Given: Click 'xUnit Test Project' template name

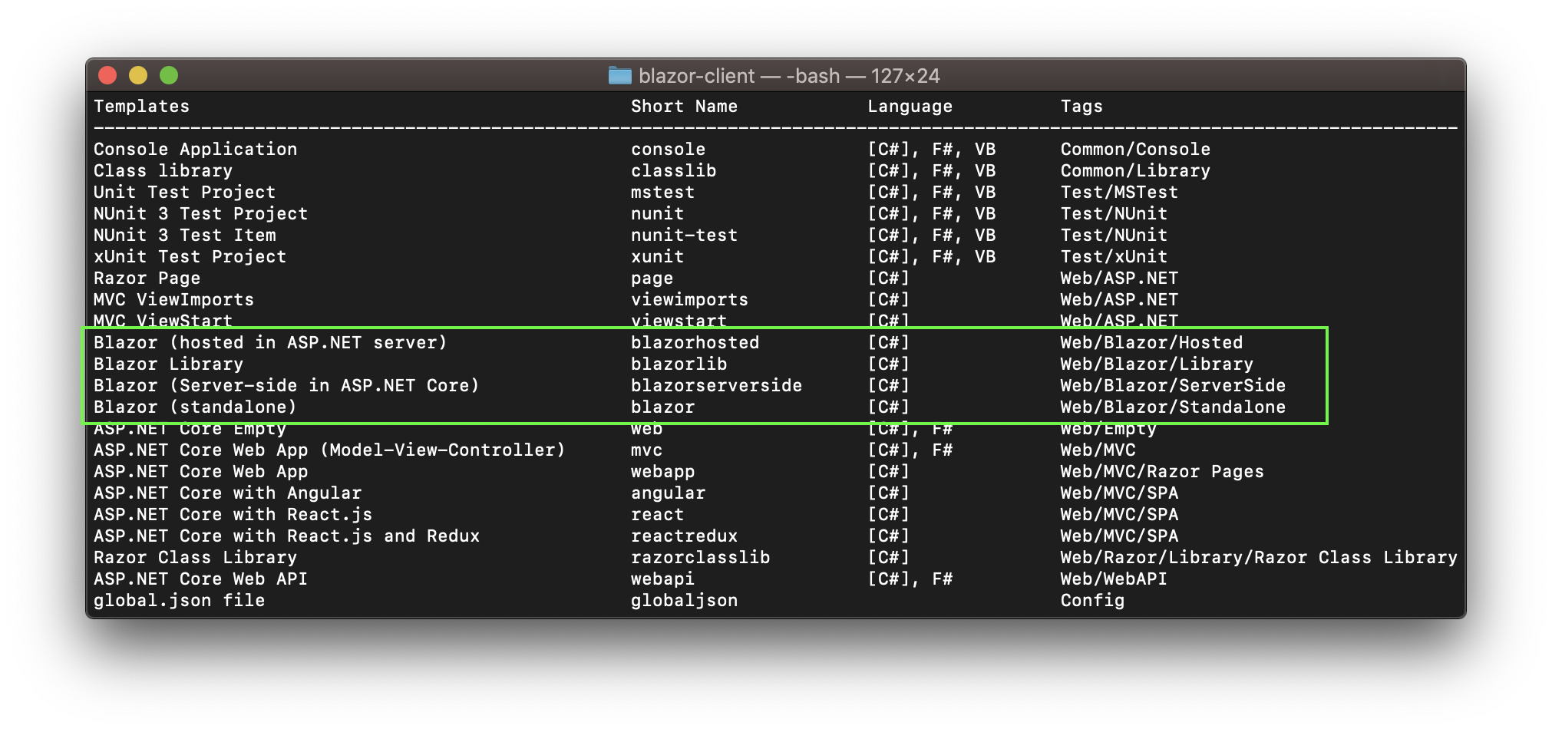Looking at the screenshot, I should pos(190,257).
